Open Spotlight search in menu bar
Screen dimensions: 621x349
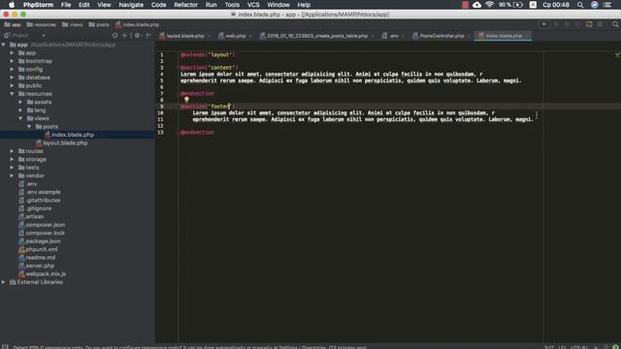pos(580,5)
